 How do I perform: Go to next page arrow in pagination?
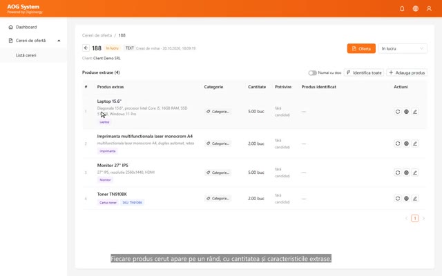[423, 218]
